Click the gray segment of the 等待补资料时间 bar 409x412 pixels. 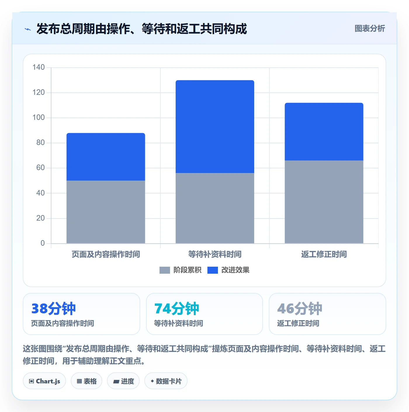point(215,208)
